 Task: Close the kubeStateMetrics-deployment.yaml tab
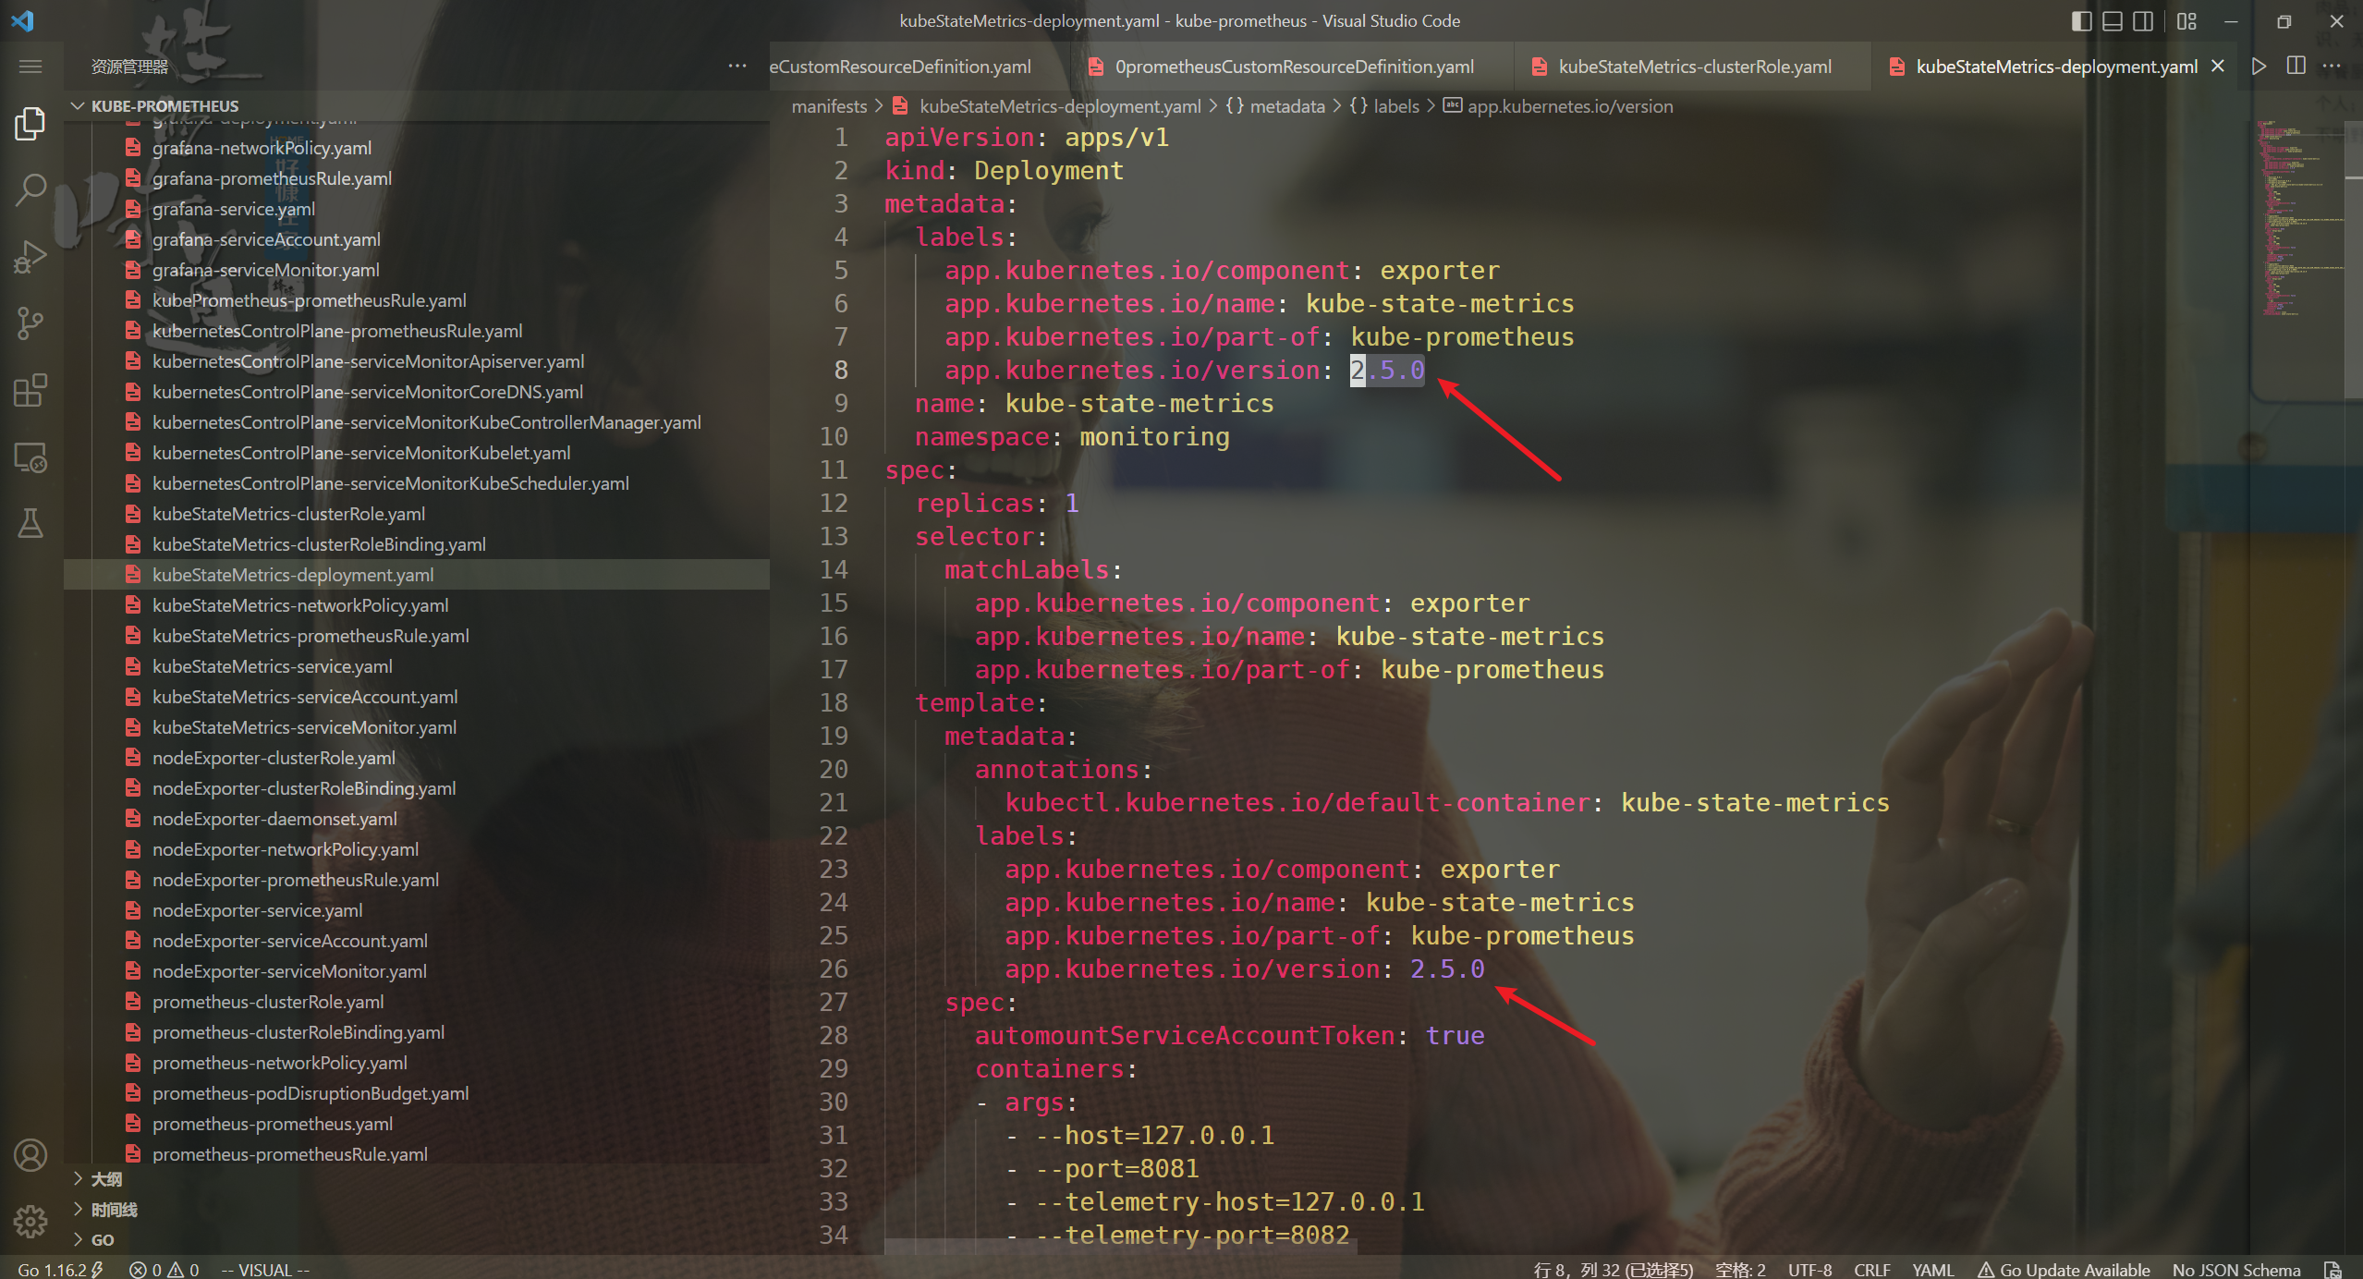(2218, 67)
